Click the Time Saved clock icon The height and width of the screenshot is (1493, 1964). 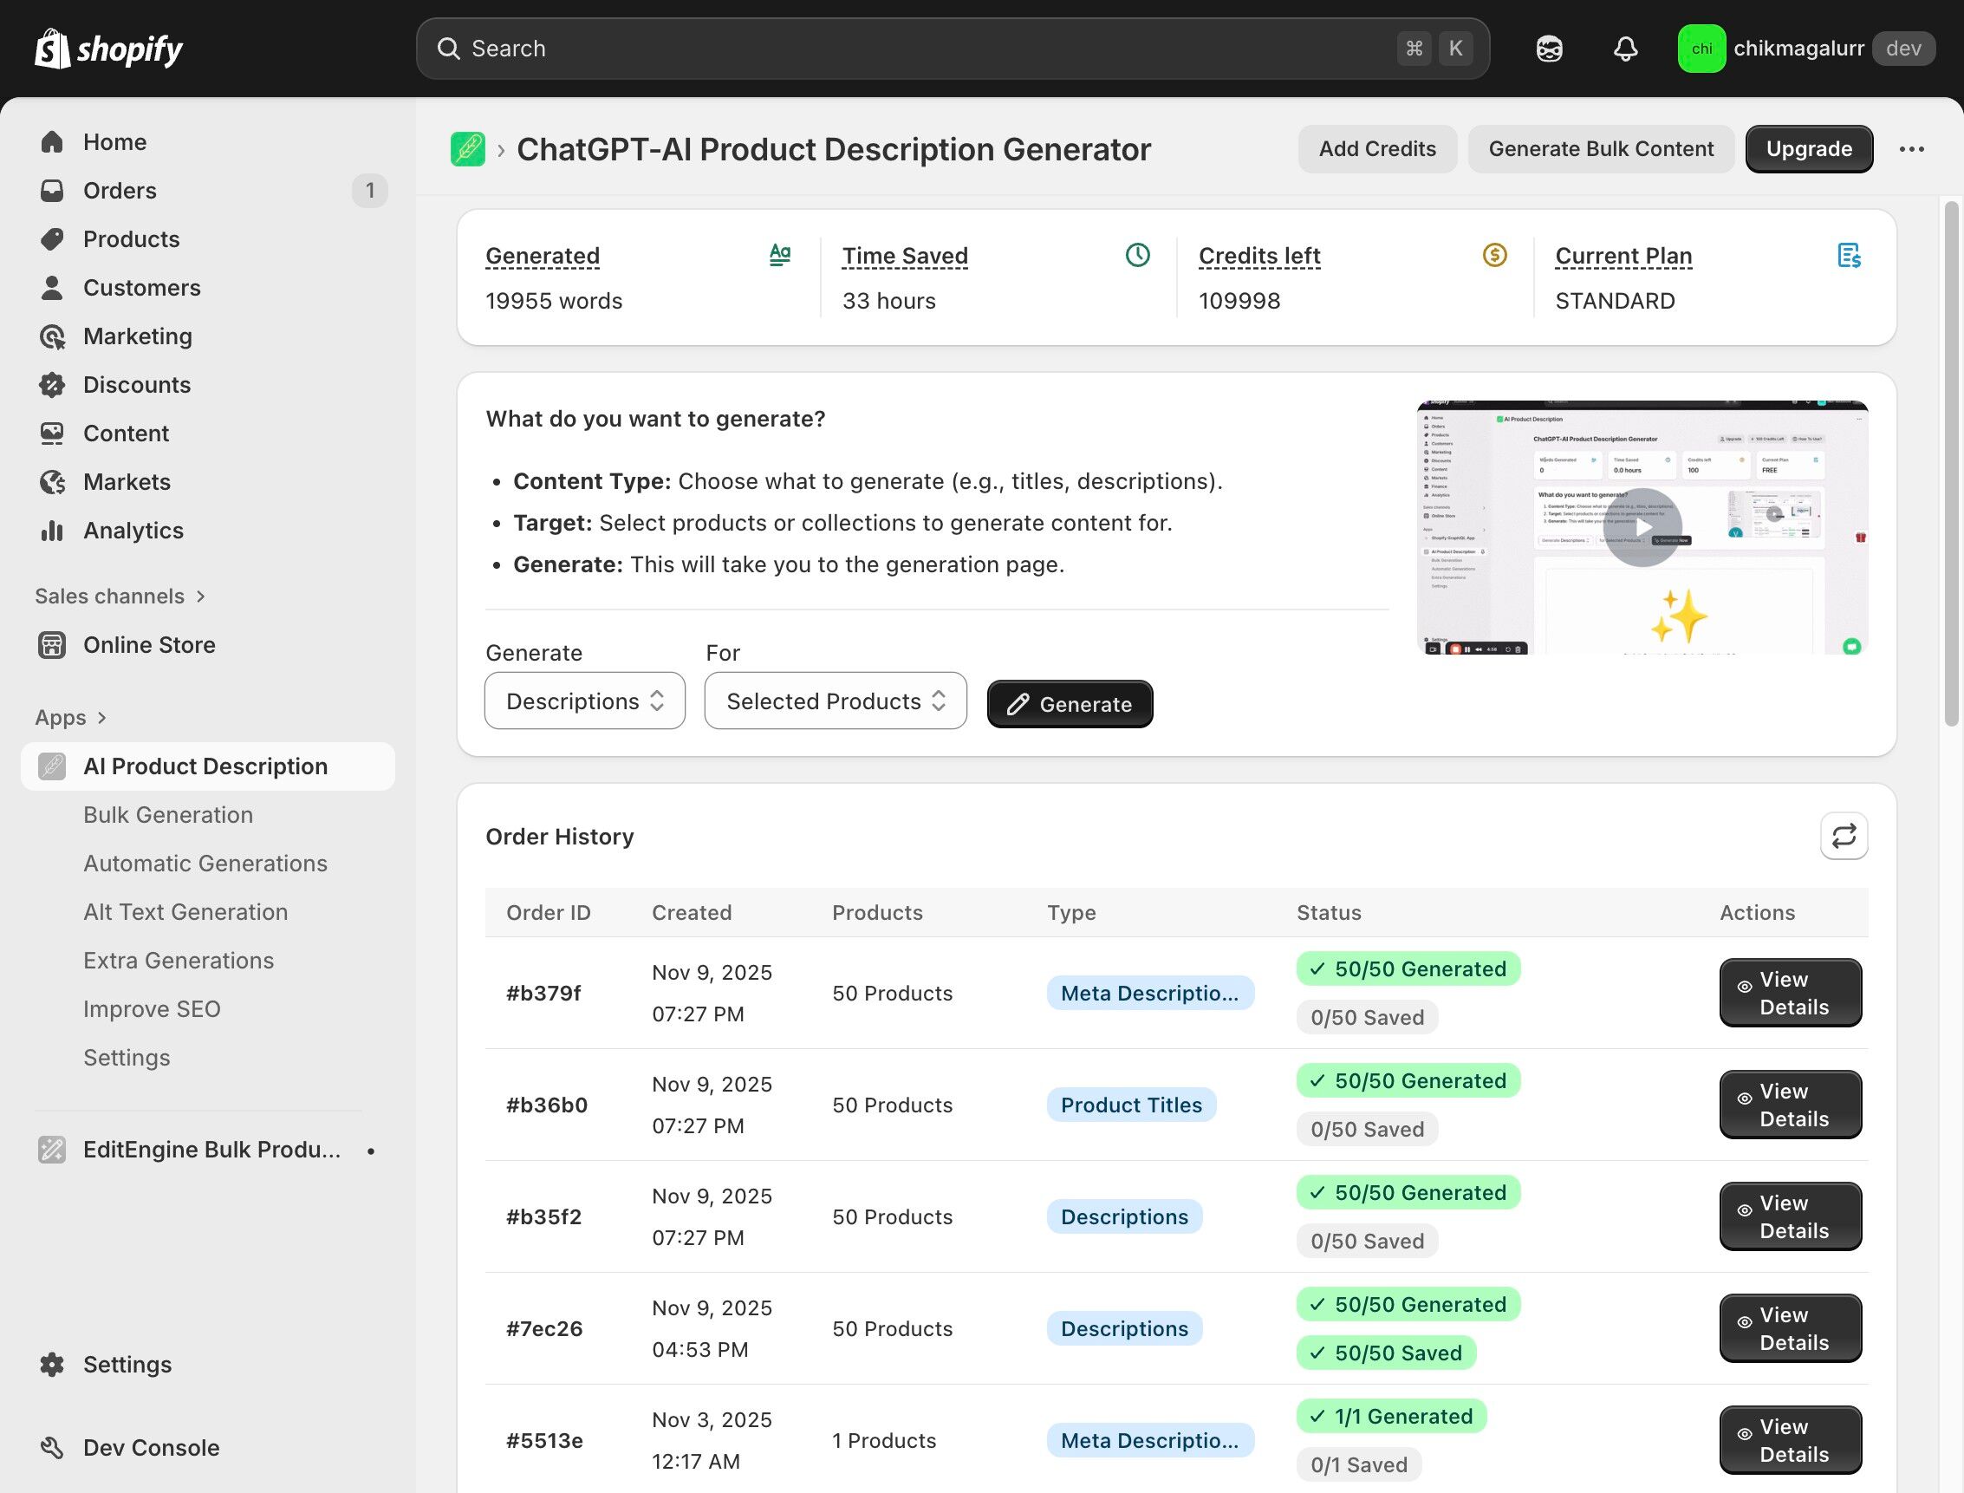pos(1137,256)
